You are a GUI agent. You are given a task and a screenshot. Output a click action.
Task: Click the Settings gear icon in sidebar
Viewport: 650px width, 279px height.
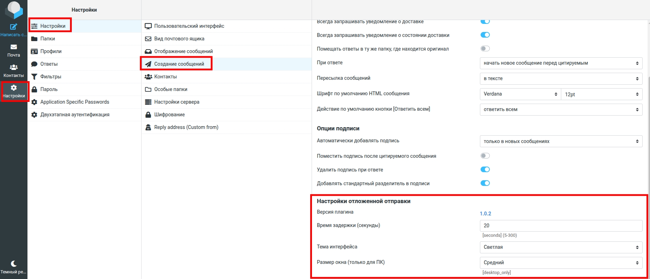13,88
